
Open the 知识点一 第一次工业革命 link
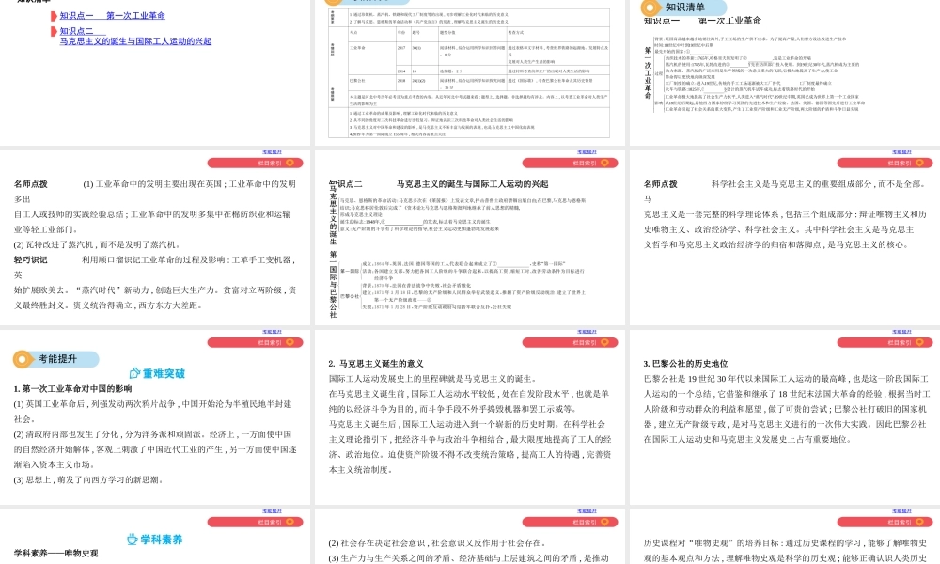[112, 16]
